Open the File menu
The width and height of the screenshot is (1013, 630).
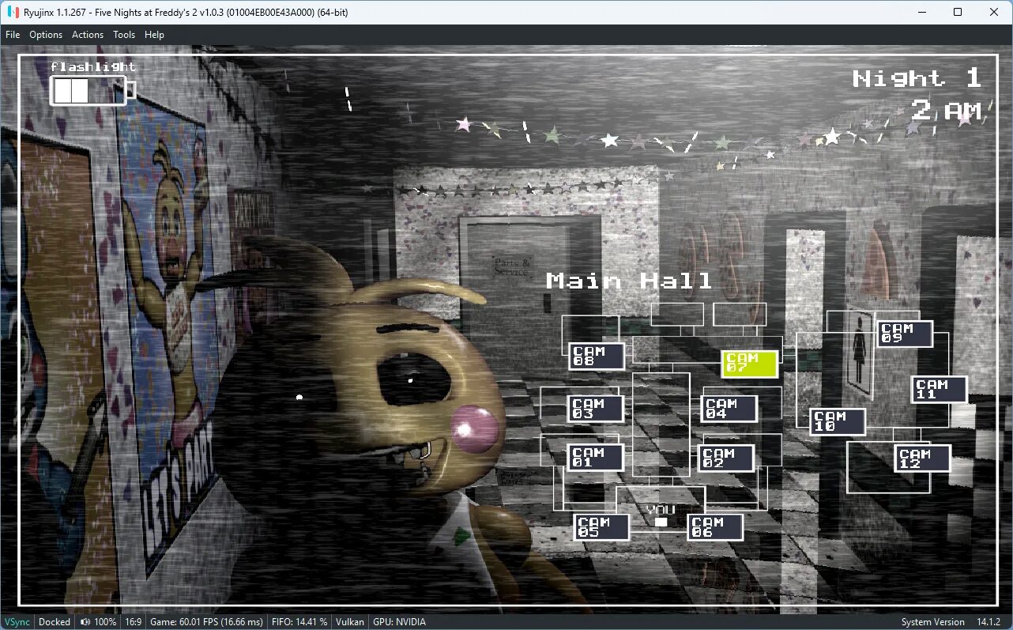coord(13,35)
